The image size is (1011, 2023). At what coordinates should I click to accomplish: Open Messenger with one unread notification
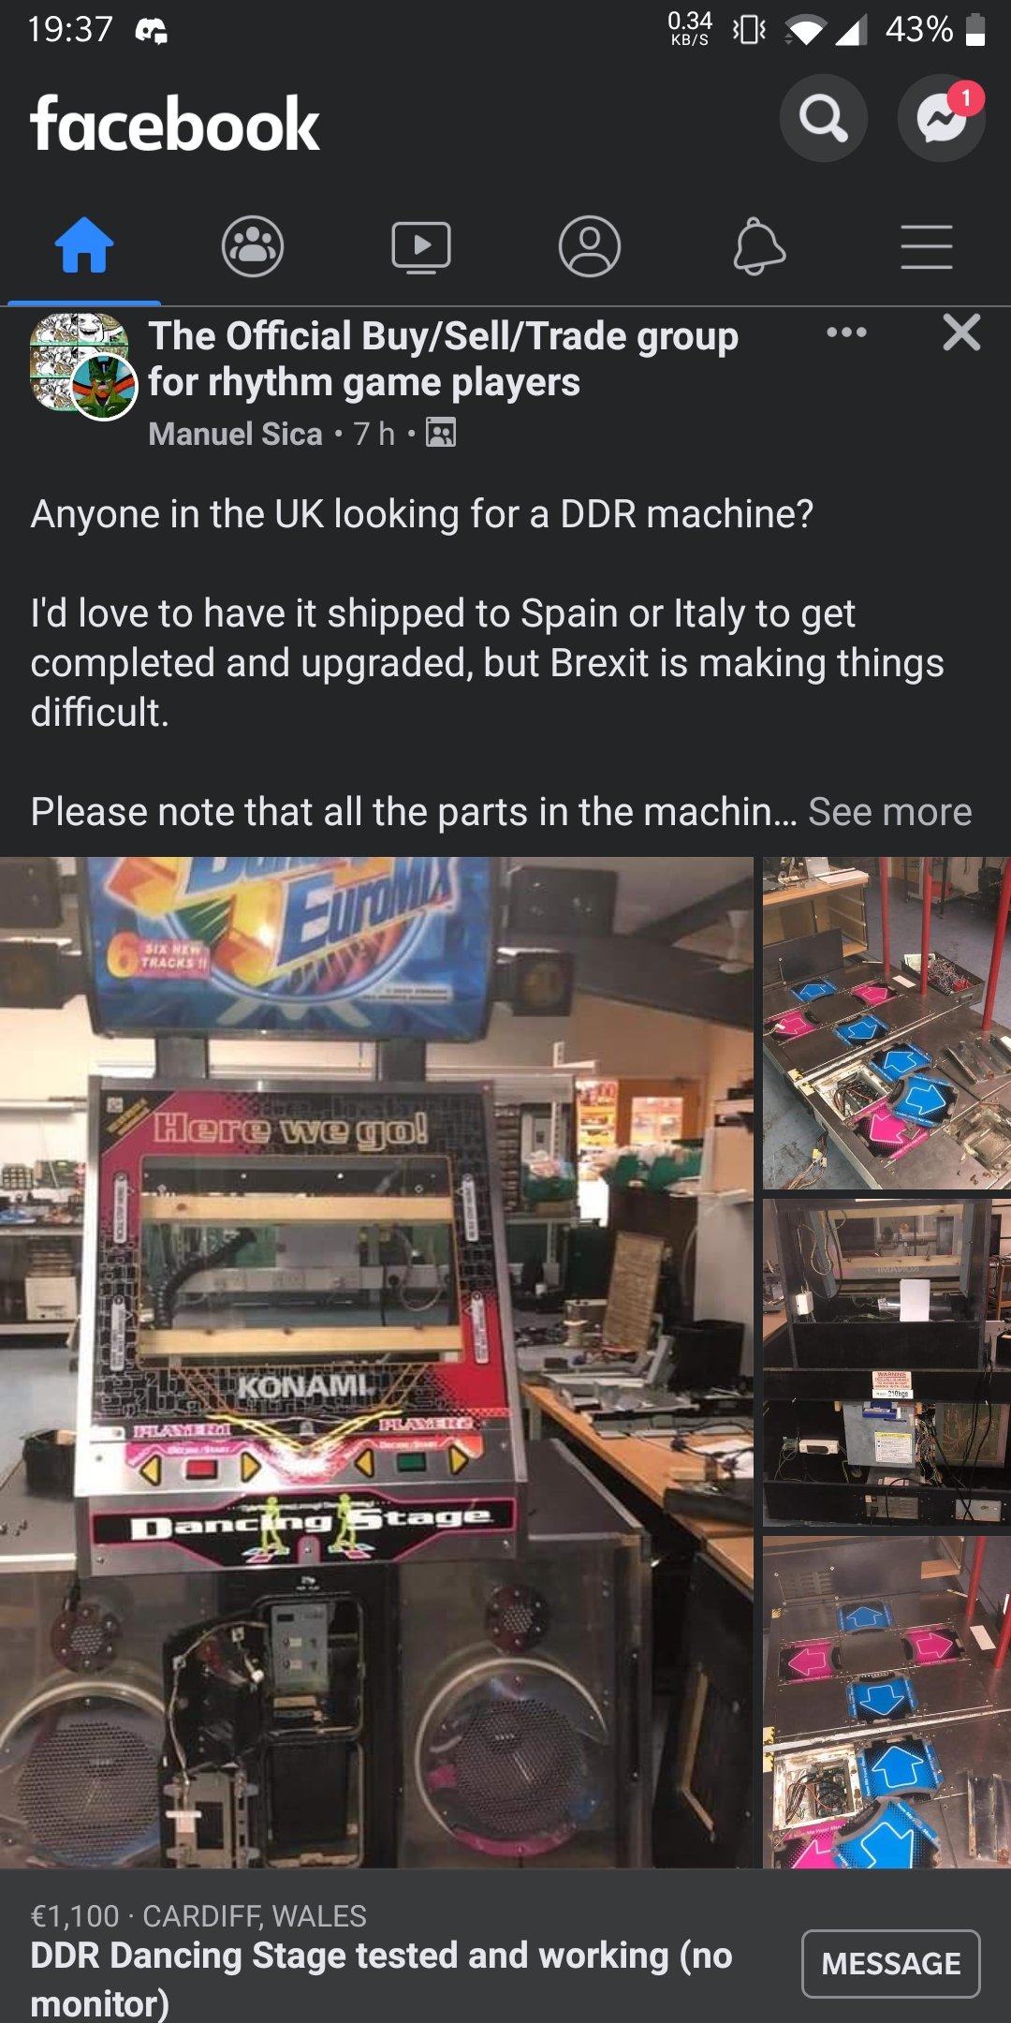point(941,119)
